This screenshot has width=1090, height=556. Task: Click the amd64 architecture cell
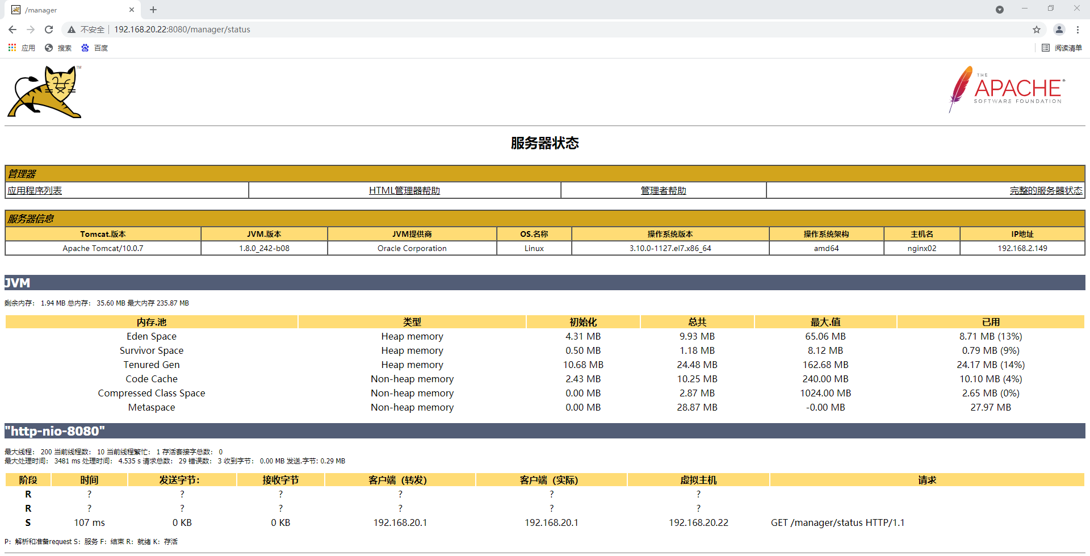(826, 248)
